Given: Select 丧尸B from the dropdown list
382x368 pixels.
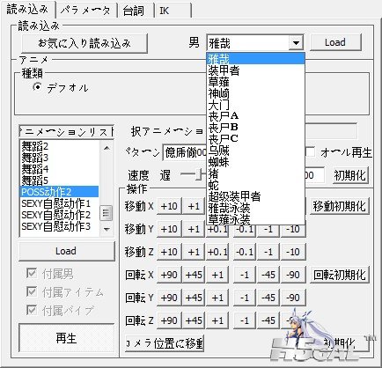Looking at the screenshot, I should 256,128.
